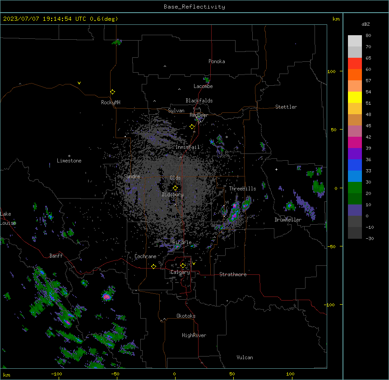389x380 pixels.
Task: Click the yellow diamond marker above Calgary label
Action: pos(183,266)
